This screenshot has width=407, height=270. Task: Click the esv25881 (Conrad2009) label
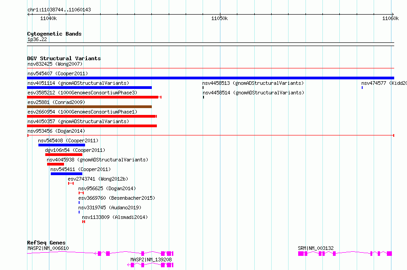(56, 102)
